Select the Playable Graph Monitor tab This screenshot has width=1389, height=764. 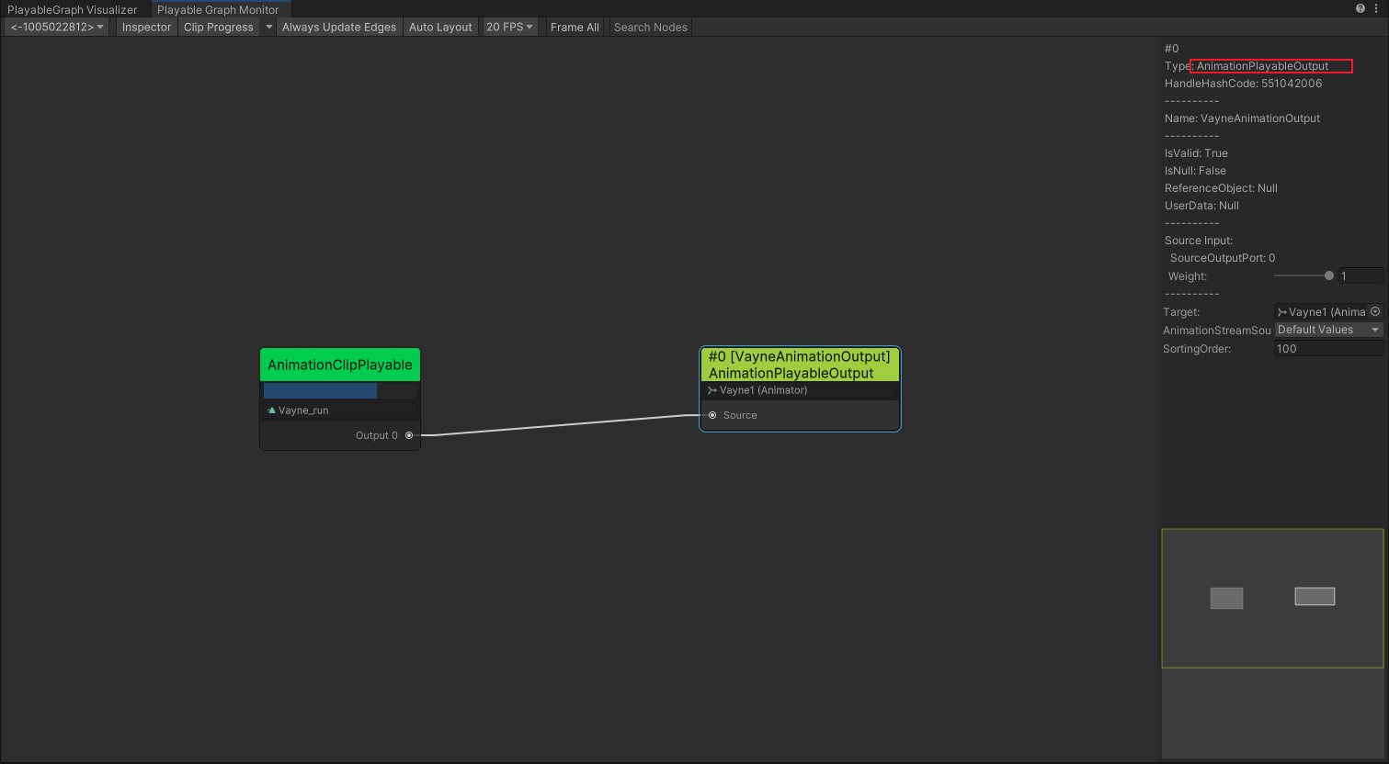point(218,9)
